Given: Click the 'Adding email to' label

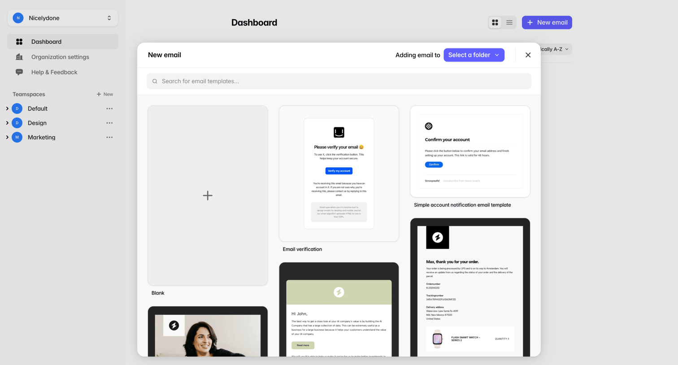Looking at the screenshot, I should (x=417, y=55).
